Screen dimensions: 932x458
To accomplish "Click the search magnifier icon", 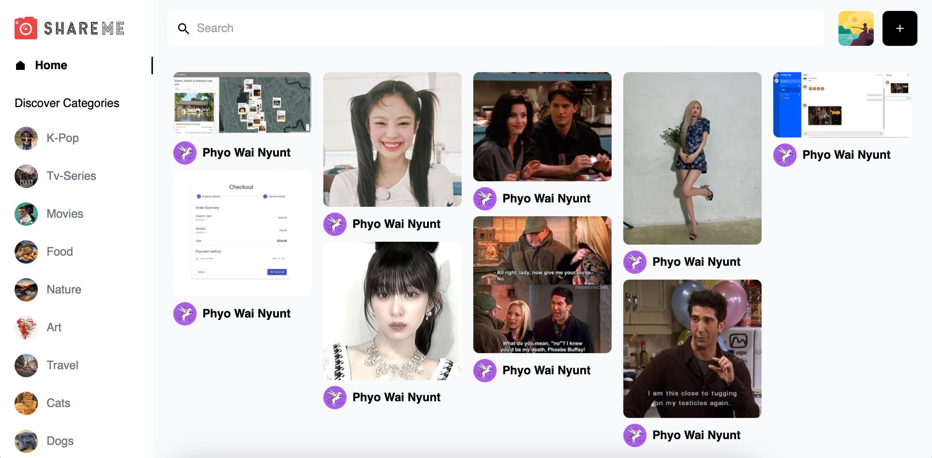I will click(183, 28).
